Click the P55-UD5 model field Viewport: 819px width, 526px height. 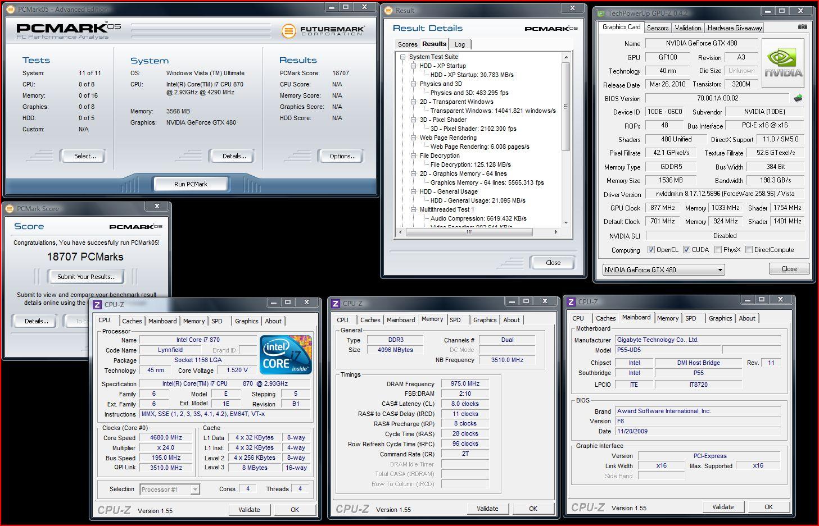click(x=667, y=350)
